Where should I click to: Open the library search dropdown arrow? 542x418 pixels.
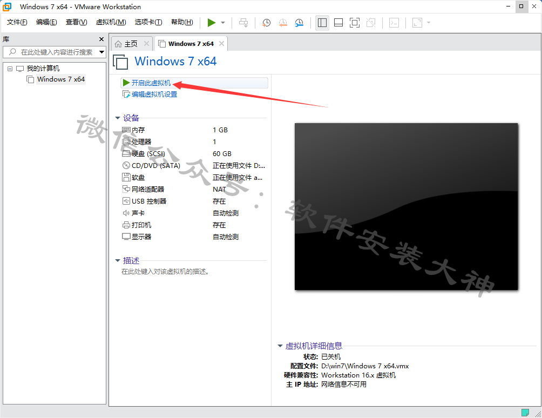[101, 52]
